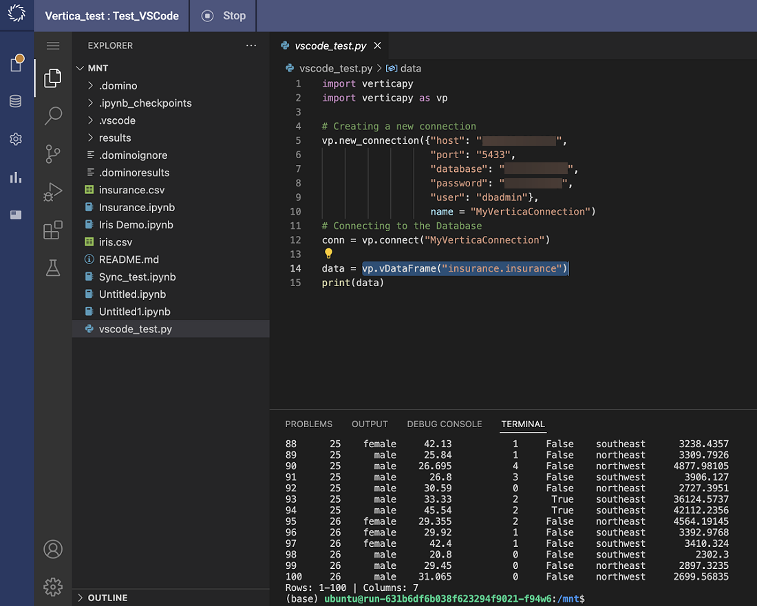Open the Accounts icon in activity bar

[53, 549]
